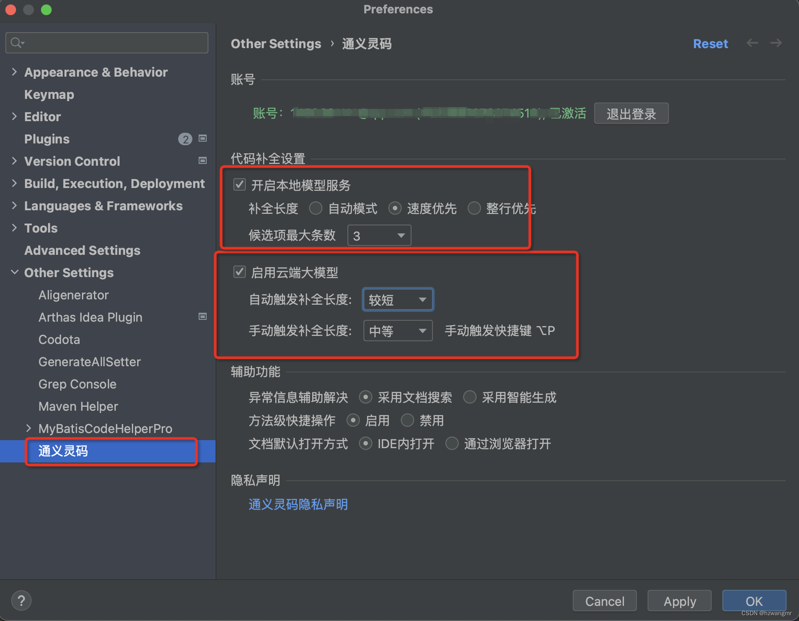This screenshot has width=799, height=621.
Task: Open Advanced Settings page
Action: [x=82, y=250]
